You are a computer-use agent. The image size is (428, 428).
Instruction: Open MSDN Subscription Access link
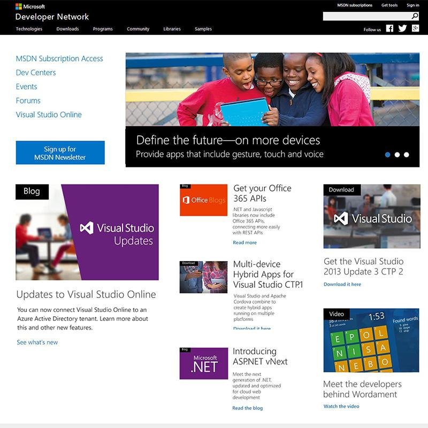tap(59, 58)
